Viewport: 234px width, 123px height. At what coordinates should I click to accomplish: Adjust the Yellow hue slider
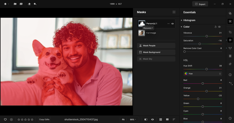point(198,99)
